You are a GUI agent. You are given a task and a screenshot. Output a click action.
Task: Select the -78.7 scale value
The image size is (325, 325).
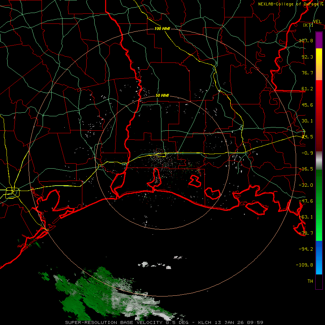click(x=306, y=233)
